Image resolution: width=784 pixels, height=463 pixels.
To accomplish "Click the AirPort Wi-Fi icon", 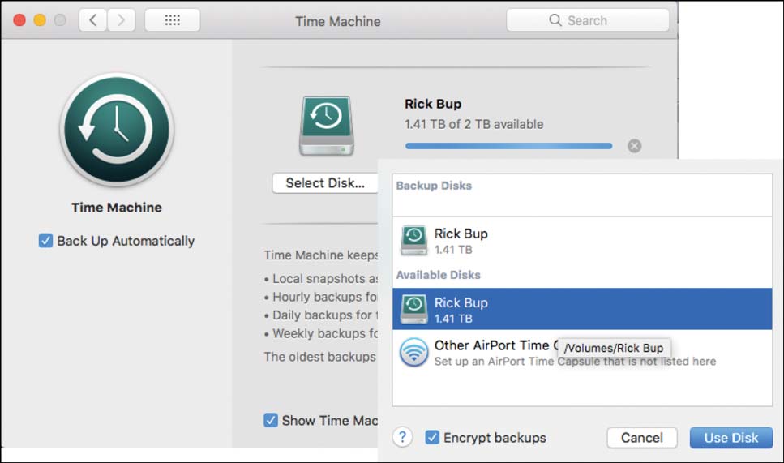I will tap(414, 352).
